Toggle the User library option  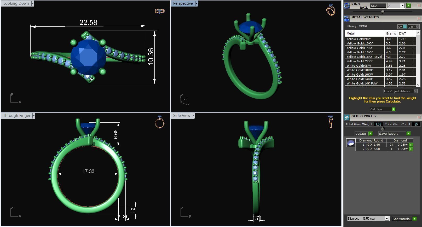[x=414, y=26]
